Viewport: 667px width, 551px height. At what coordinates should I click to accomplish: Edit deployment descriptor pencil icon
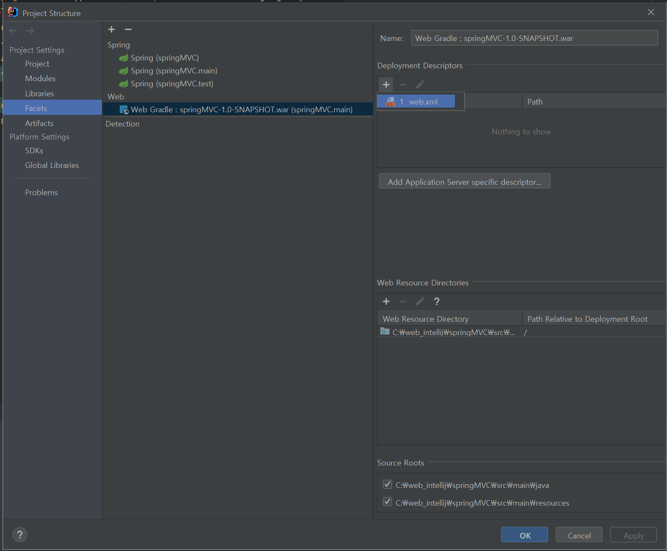[420, 84]
